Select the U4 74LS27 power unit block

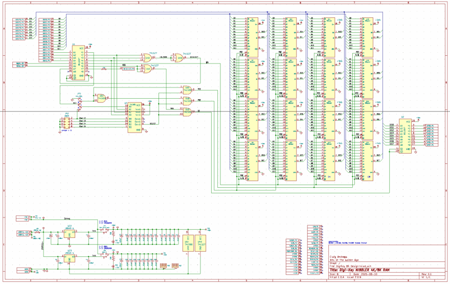coord(200,244)
